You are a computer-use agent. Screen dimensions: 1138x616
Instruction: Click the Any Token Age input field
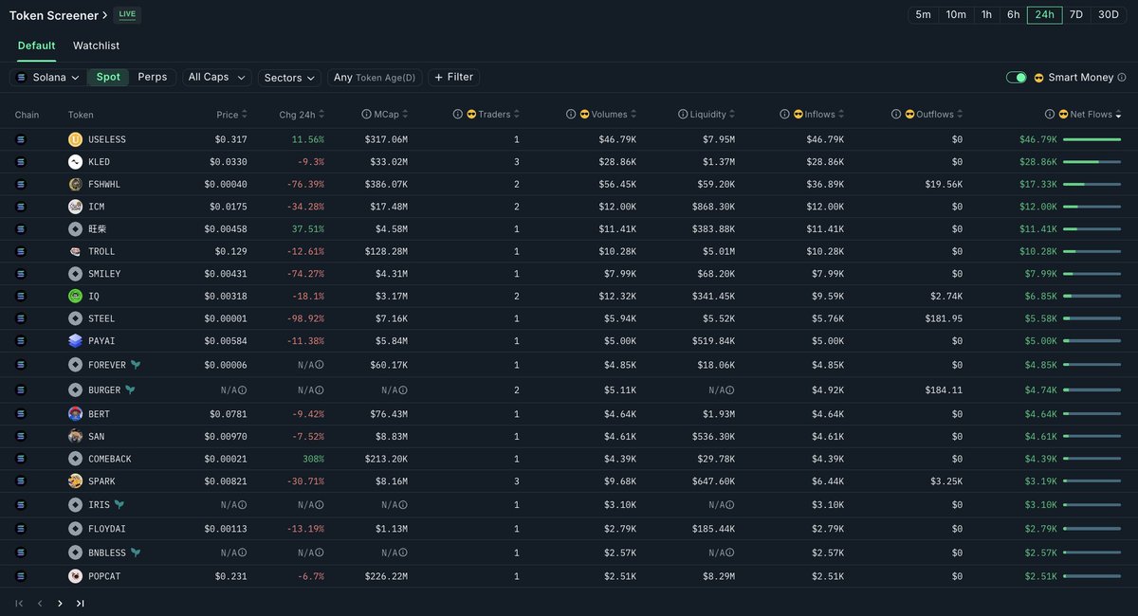point(375,78)
